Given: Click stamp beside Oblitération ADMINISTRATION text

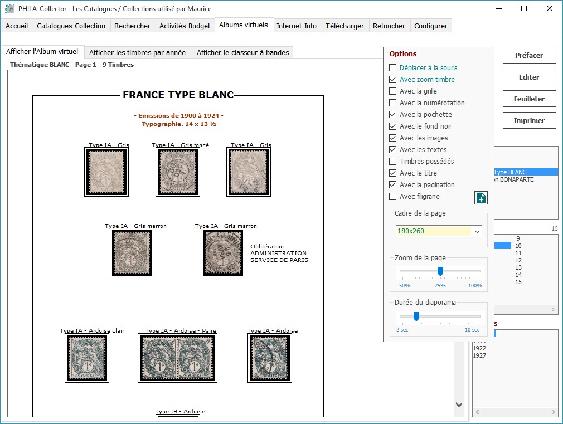Looking at the screenshot, I should point(223,253).
